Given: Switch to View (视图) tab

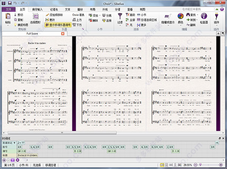Looking at the screenshot, I should pyautogui.click(x=142, y=9).
